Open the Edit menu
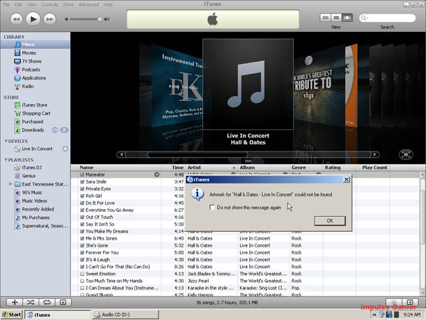This screenshot has width=426, height=320. click(18, 5)
